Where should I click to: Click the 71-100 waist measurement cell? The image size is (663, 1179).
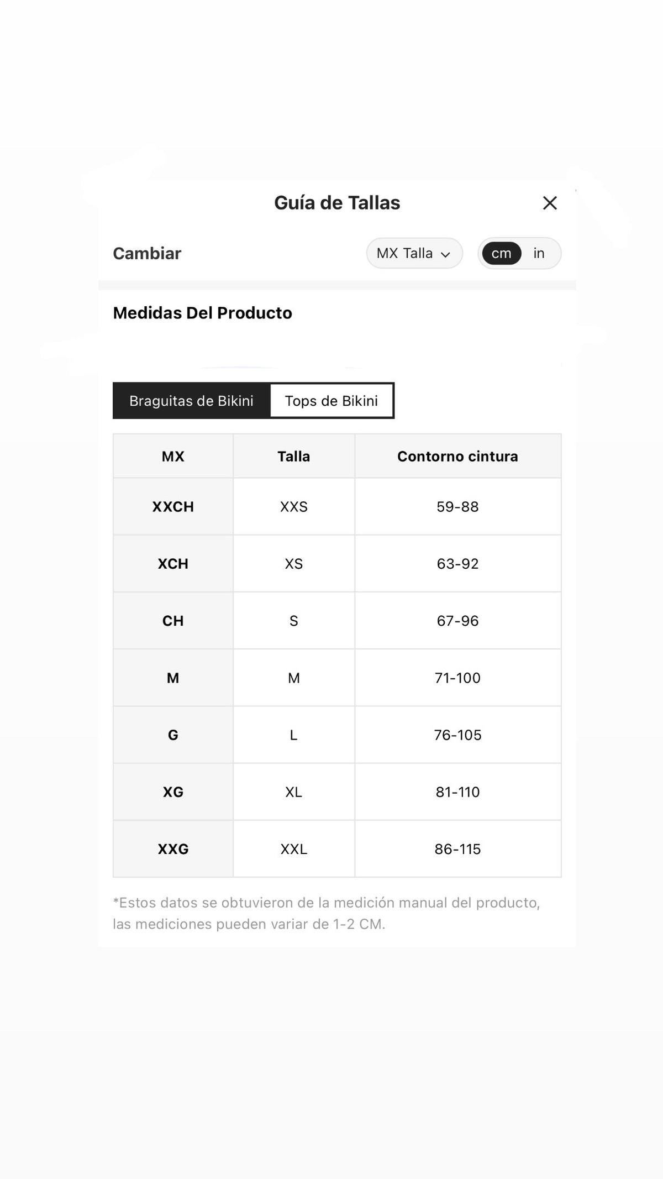point(457,678)
